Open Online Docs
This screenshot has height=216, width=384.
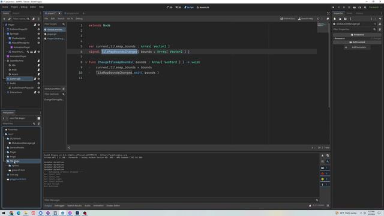pyautogui.click(x=288, y=19)
